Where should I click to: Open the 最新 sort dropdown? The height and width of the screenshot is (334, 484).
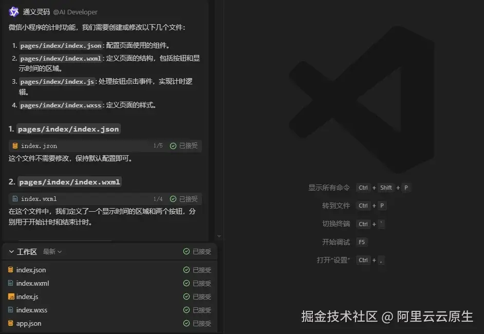point(52,251)
